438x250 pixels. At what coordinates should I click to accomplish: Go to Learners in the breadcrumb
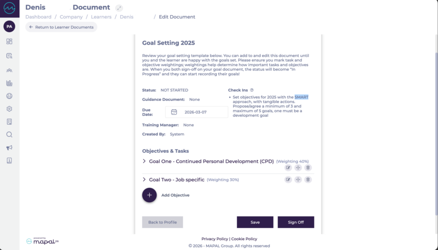pyautogui.click(x=101, y=17)
